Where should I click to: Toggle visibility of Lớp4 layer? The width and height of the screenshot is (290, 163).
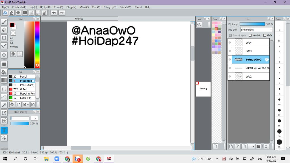click(230, 42)
